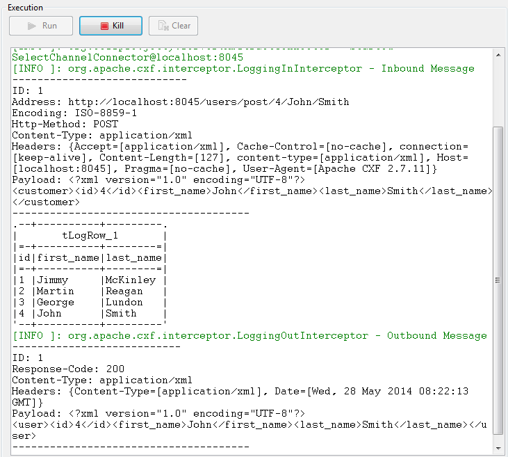508x457 pixels.
Task: Click the scrollbar up arrow
Action: click(x=498, y=54)
